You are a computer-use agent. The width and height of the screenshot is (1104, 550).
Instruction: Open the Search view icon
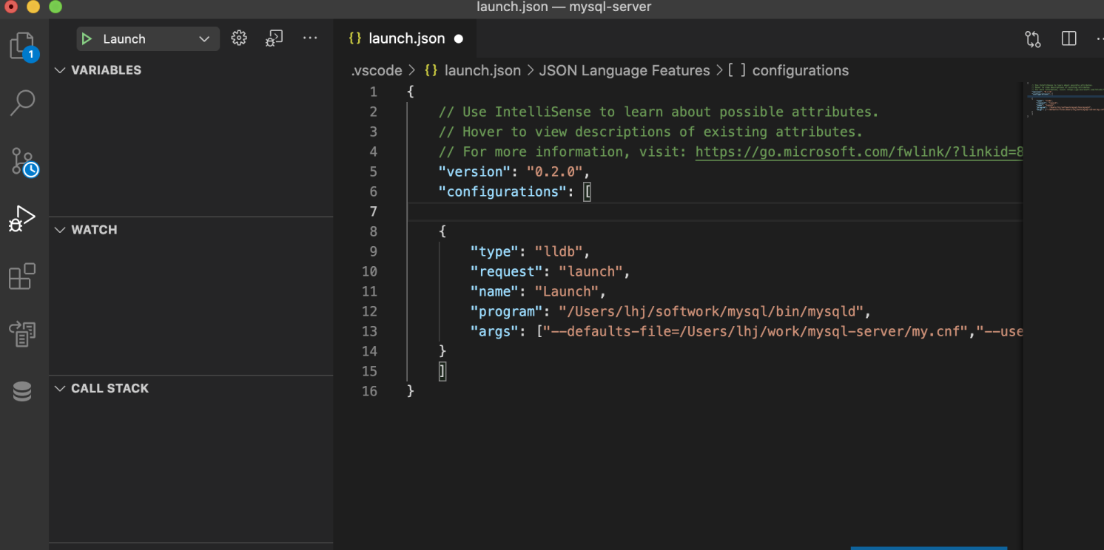[23, 103]
